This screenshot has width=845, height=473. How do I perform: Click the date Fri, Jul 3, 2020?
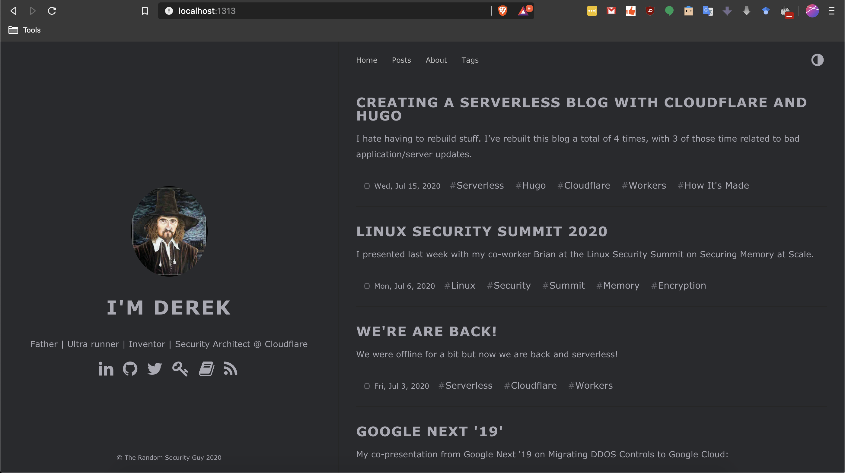point(401,386)
